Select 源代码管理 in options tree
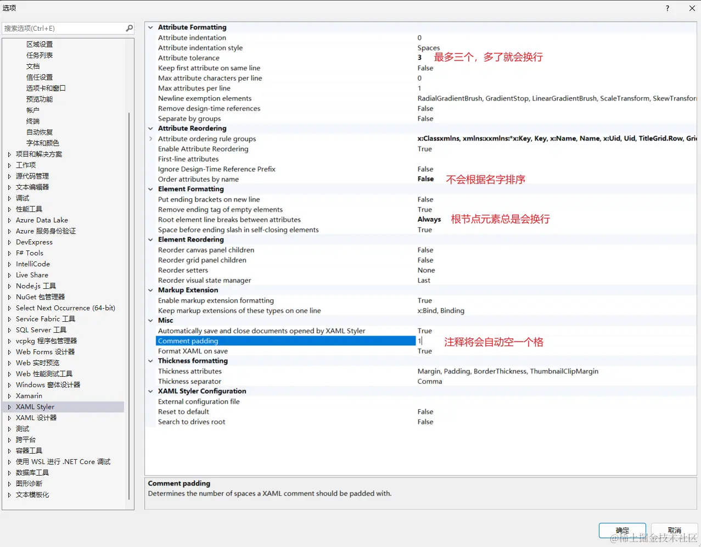 pos(32,176)
